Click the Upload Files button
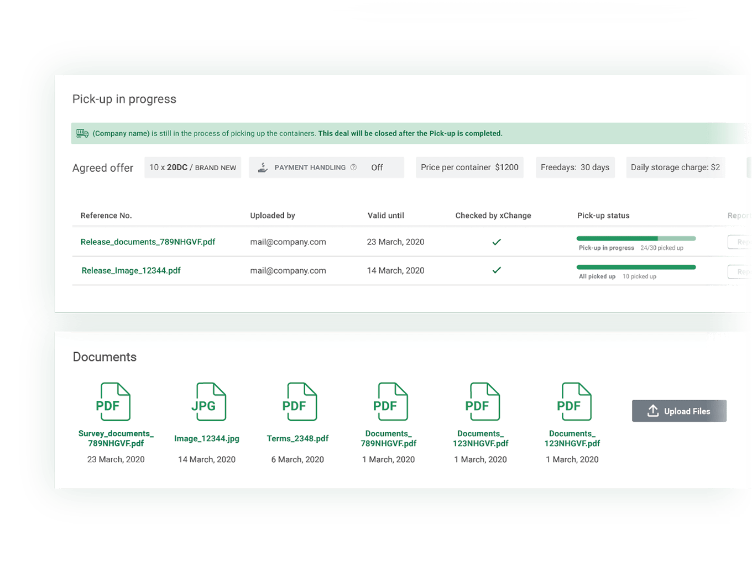Screen dimensions: 752x565 [x=679, y=411]
